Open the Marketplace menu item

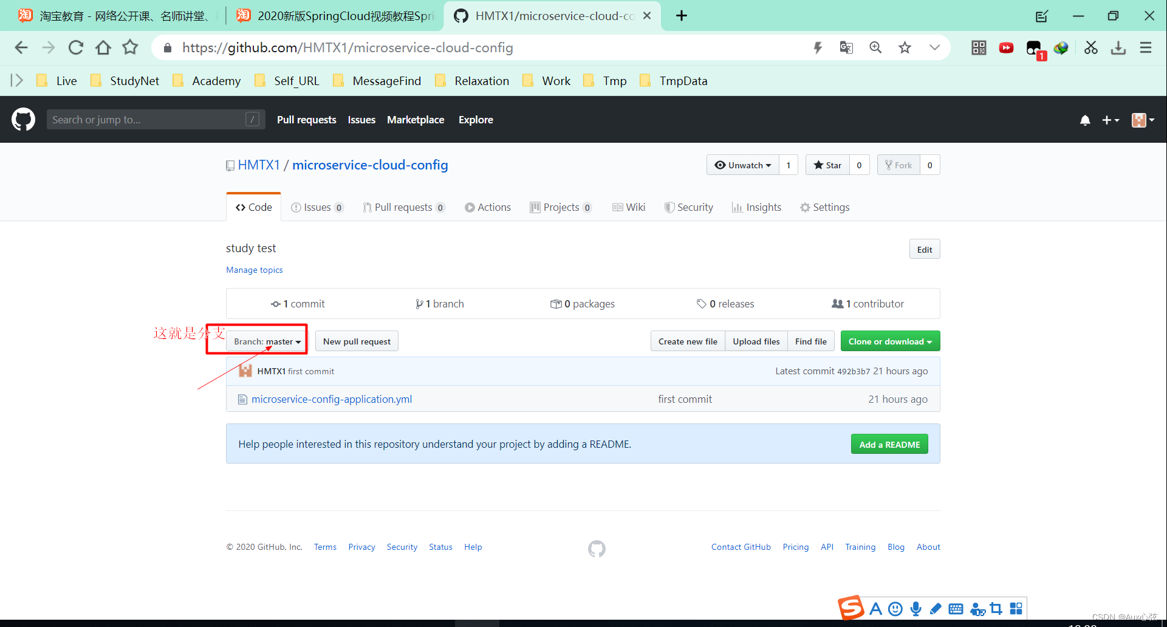416,120
